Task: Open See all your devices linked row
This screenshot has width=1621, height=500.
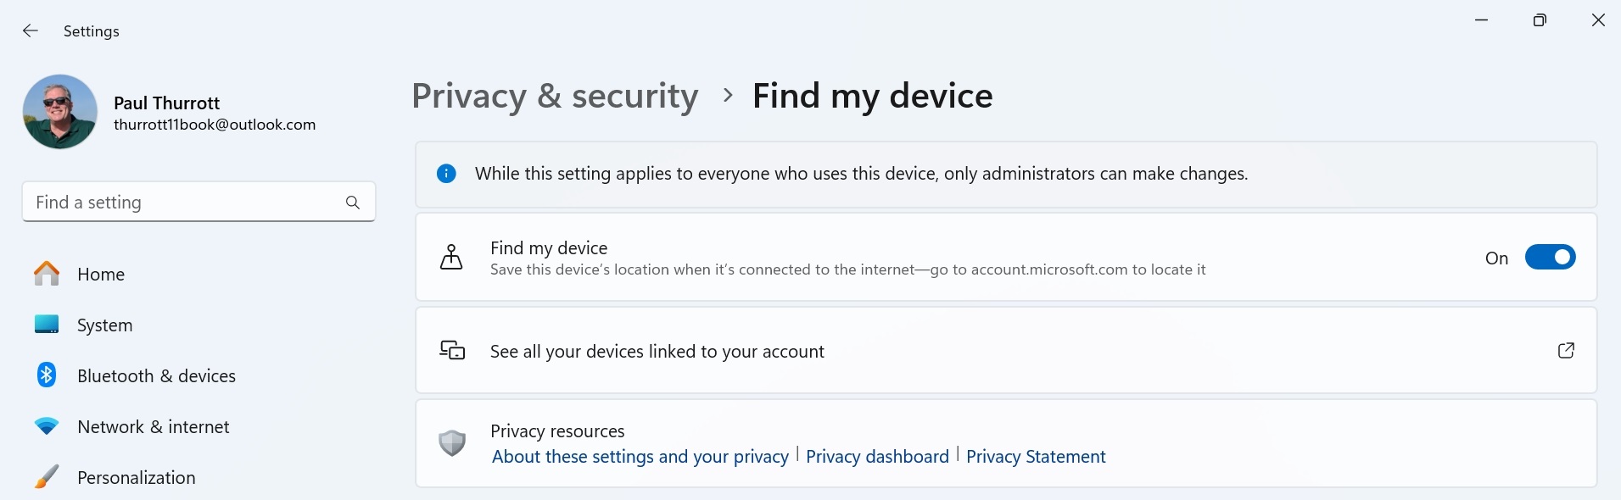Action: (x=657, y=352)
